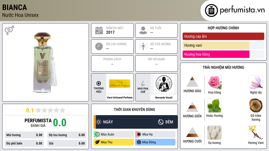The height and width of the screenshot is (151, 269).
Task: Click the Hương vani accord bar
Action: click(x=223, y=45)
